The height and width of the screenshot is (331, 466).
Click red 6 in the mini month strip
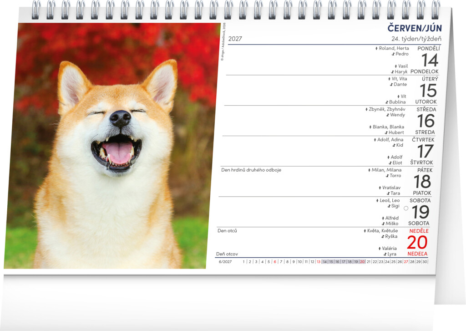(x=275, y=262)
